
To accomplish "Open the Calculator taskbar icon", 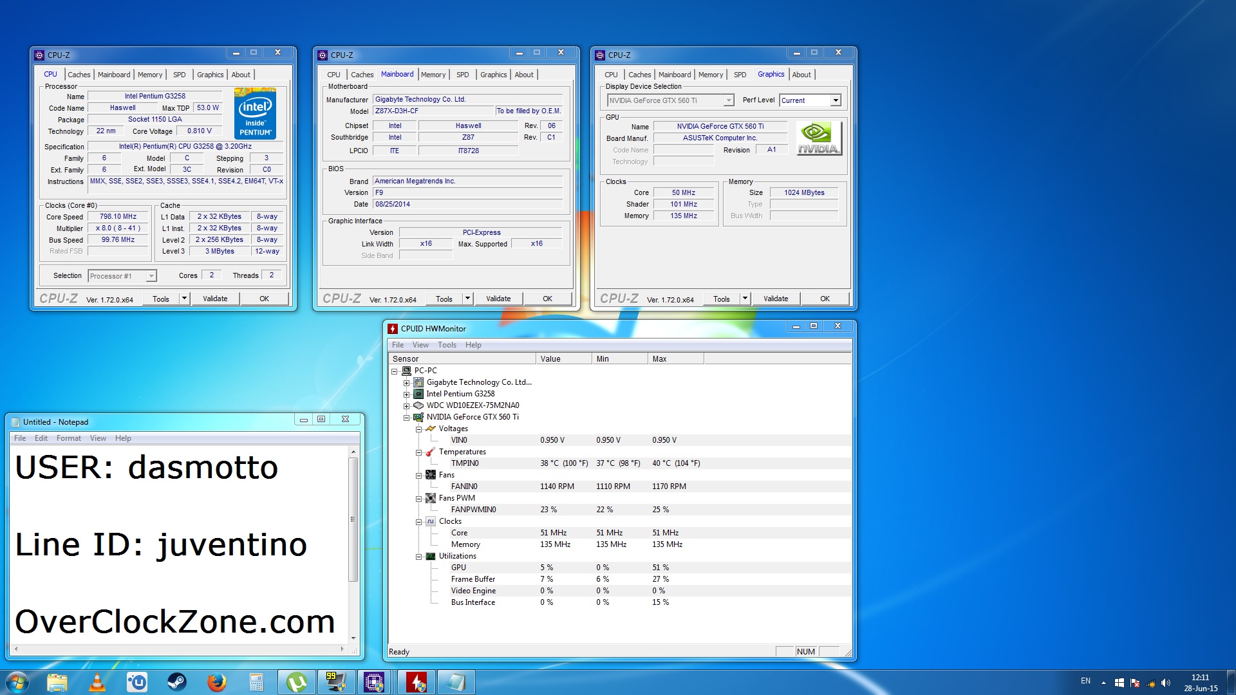I will point(256,682).
